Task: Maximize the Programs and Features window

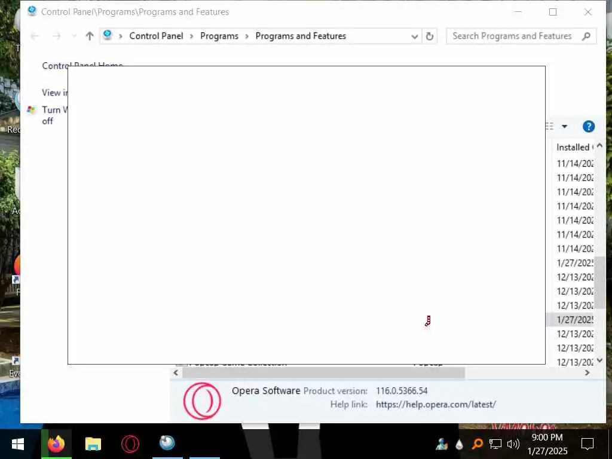Action: [x=553, y=12]
